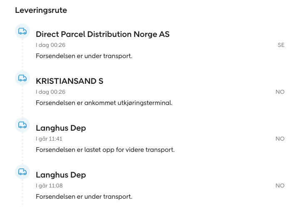Select Langhus Dep title above 11:08 timestamp
Viewport: 295px width, 207px height.
(x=61, y=175)
